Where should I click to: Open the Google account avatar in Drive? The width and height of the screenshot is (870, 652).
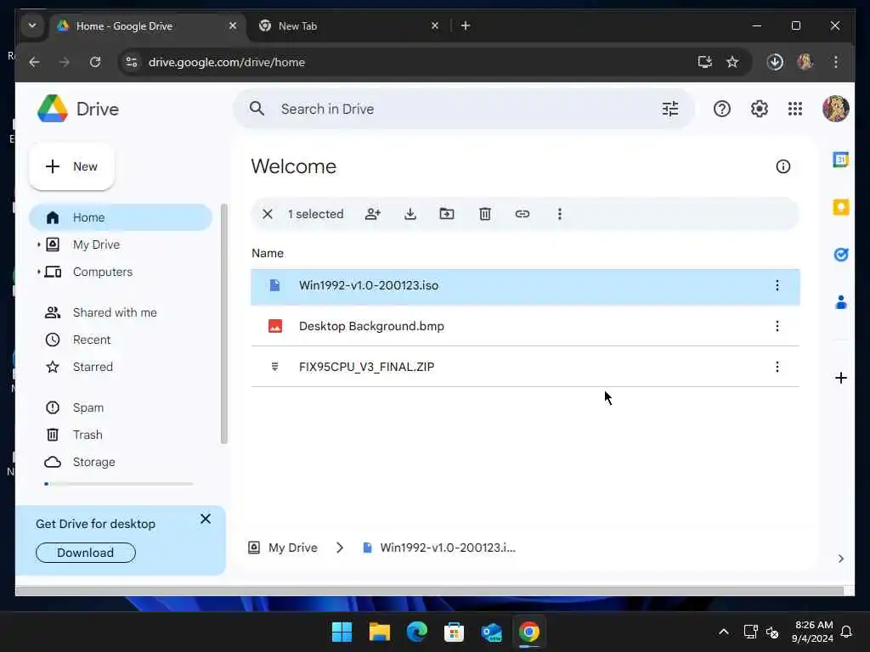pyautogui.click(x=836, y=108)
